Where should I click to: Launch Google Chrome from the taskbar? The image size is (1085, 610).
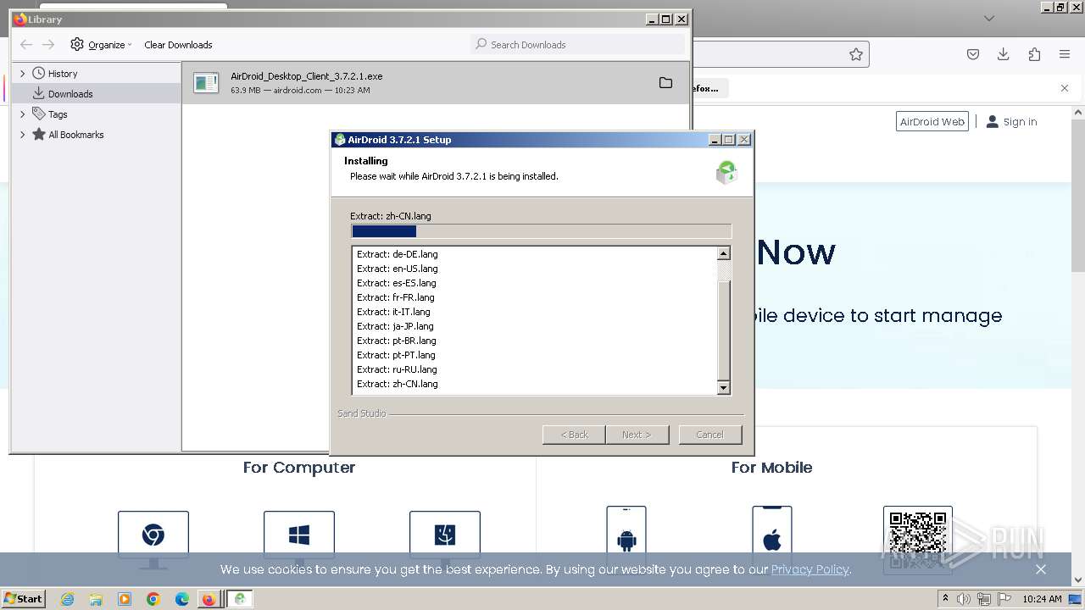click(153, 599)
